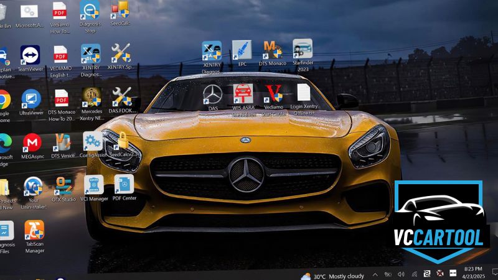This screenshot has width=498, height=280.
Task: Open the Vediamo How To PDF file
Action: click(59, 18)
